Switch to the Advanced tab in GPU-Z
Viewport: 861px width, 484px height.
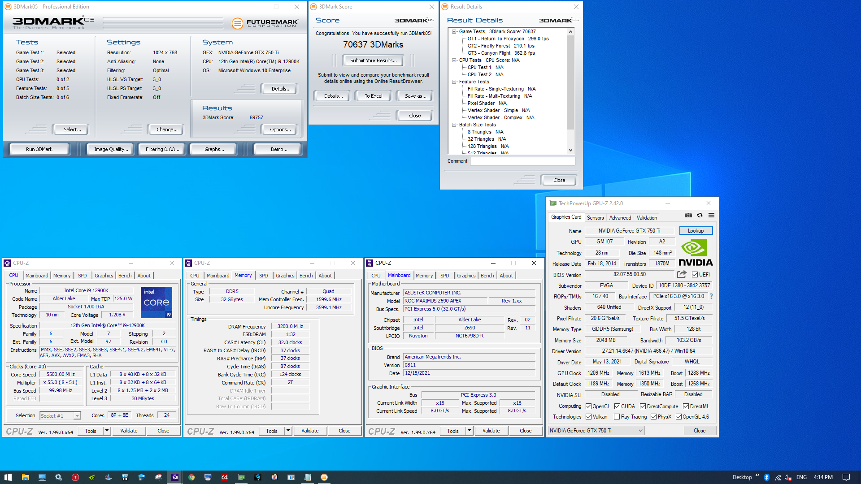[620, 218]
